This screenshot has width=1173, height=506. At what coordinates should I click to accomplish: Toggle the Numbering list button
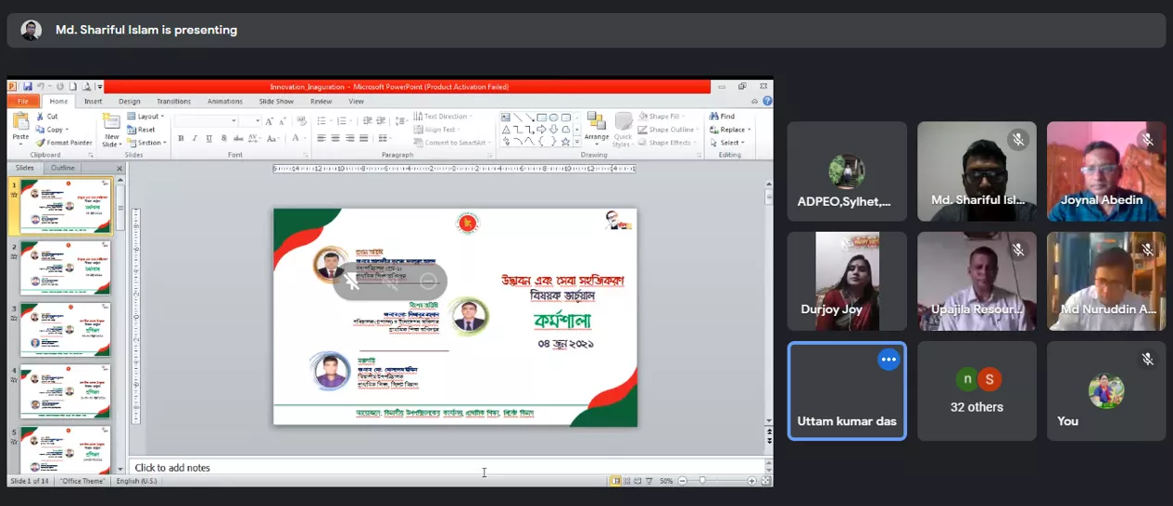(x=340, y=121)
